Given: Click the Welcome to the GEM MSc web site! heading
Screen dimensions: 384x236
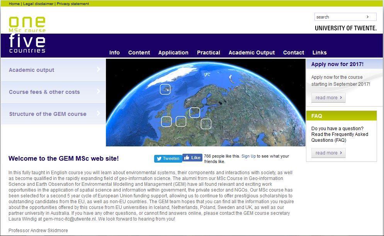Looking at the screenshot, I should [63, 158].
